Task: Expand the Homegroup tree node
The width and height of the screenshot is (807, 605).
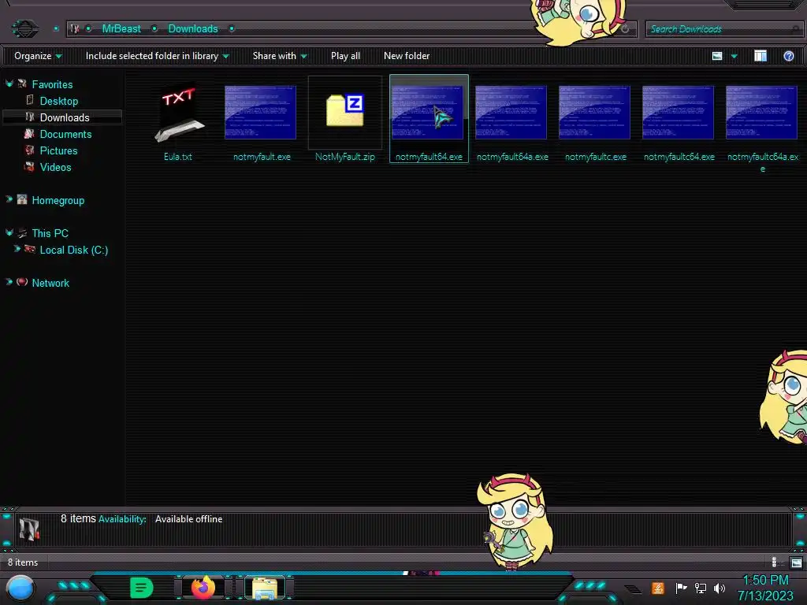Action: [9, 199]
